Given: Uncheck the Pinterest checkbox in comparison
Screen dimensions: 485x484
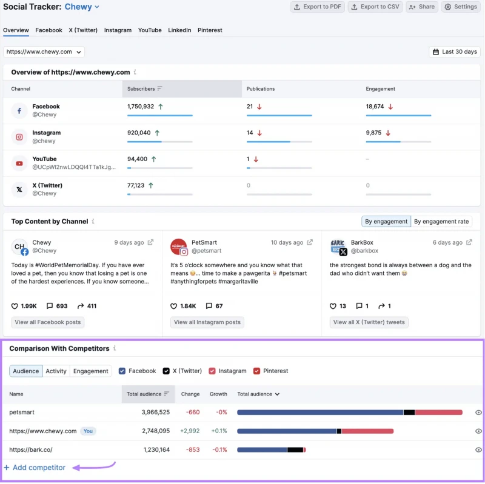Looking at the screenshot, I should pyautogui.click(x=256, y=371).
